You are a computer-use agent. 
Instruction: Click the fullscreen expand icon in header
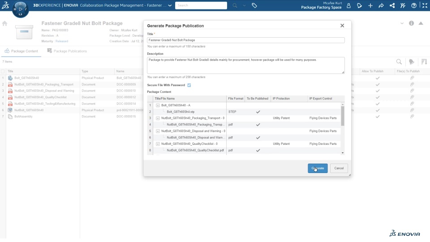[425, 5]
